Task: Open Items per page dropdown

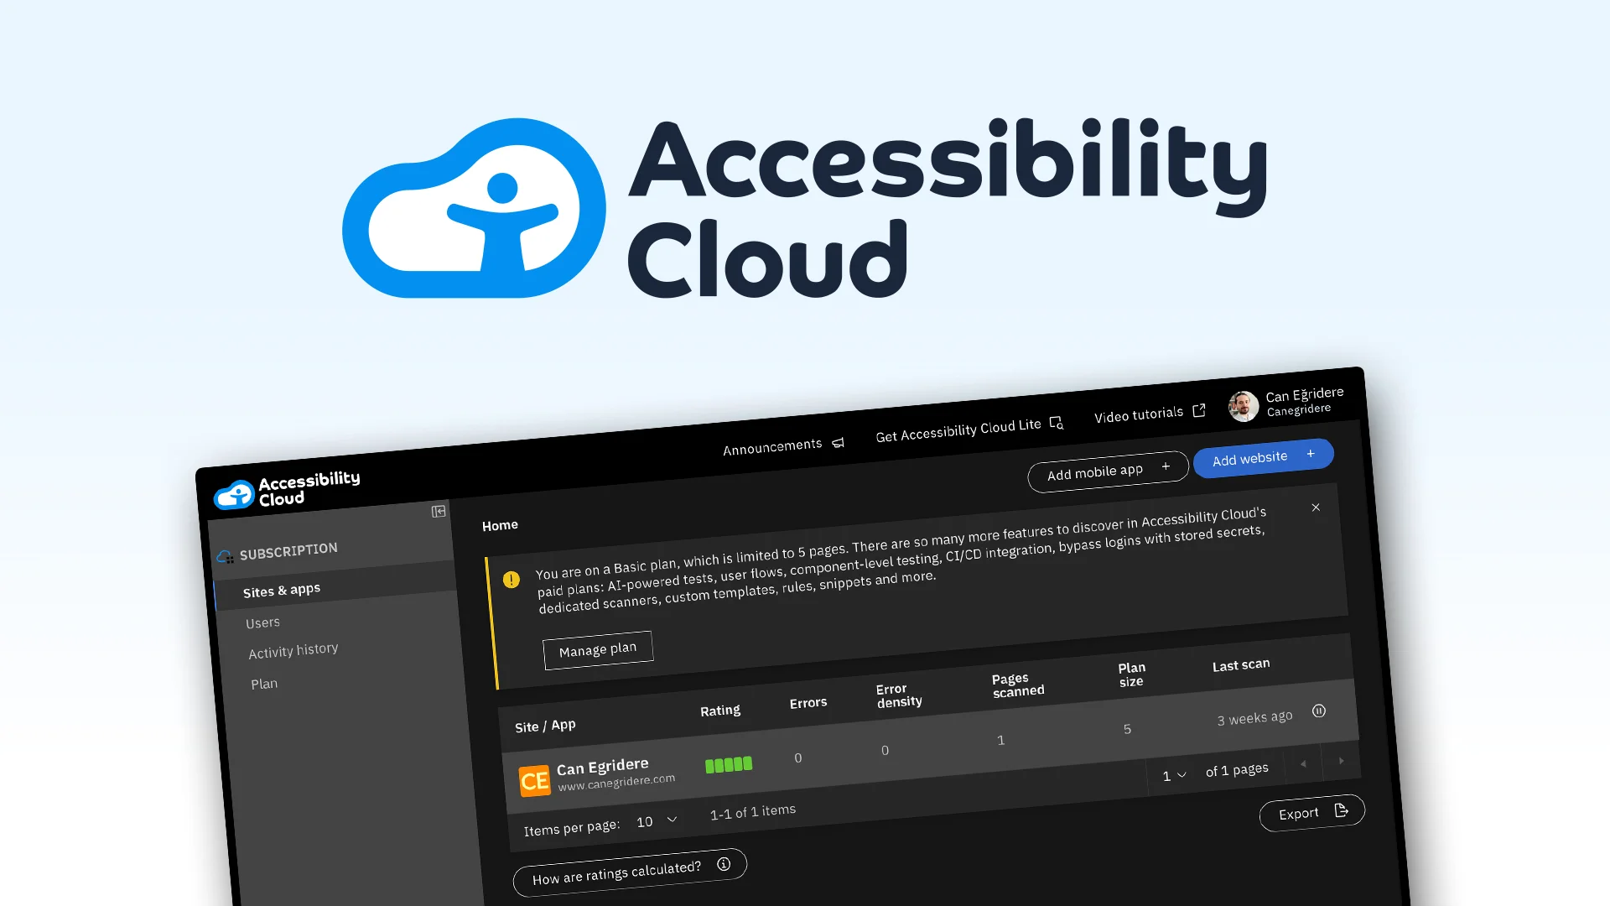Action: tap(657, 821)
